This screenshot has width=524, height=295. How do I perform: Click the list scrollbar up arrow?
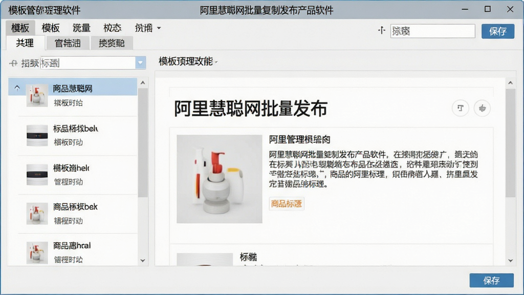pos(143,82)
